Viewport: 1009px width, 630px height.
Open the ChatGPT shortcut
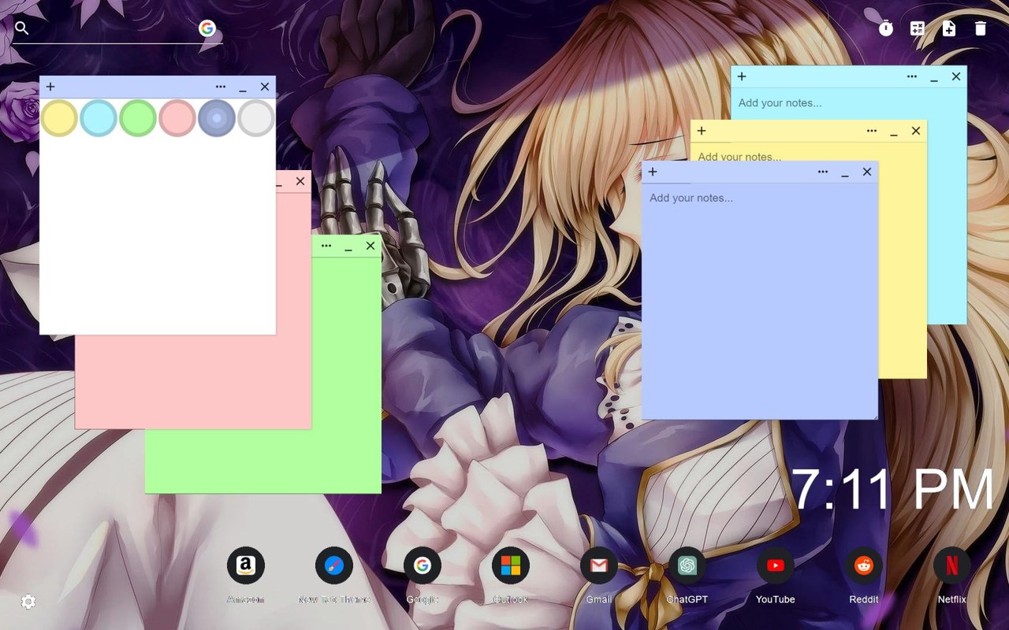point(687,565)
